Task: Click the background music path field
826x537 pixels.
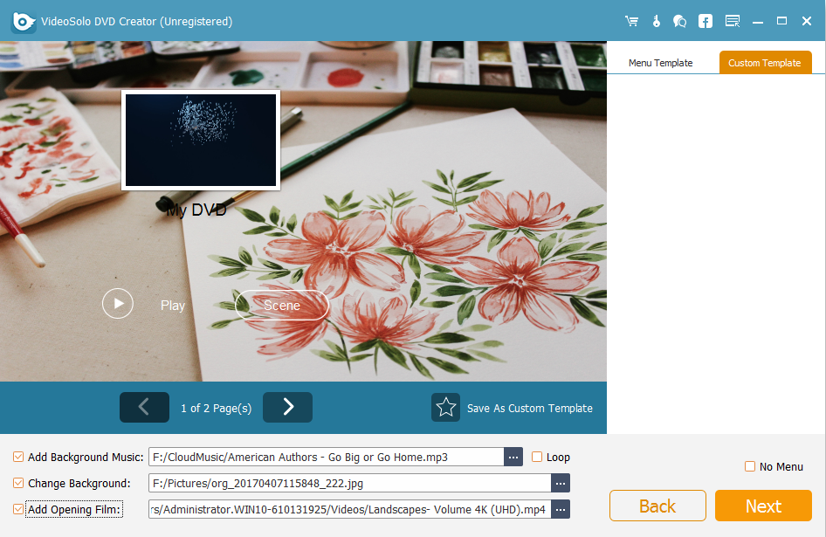Action: (x=326, y=457)
